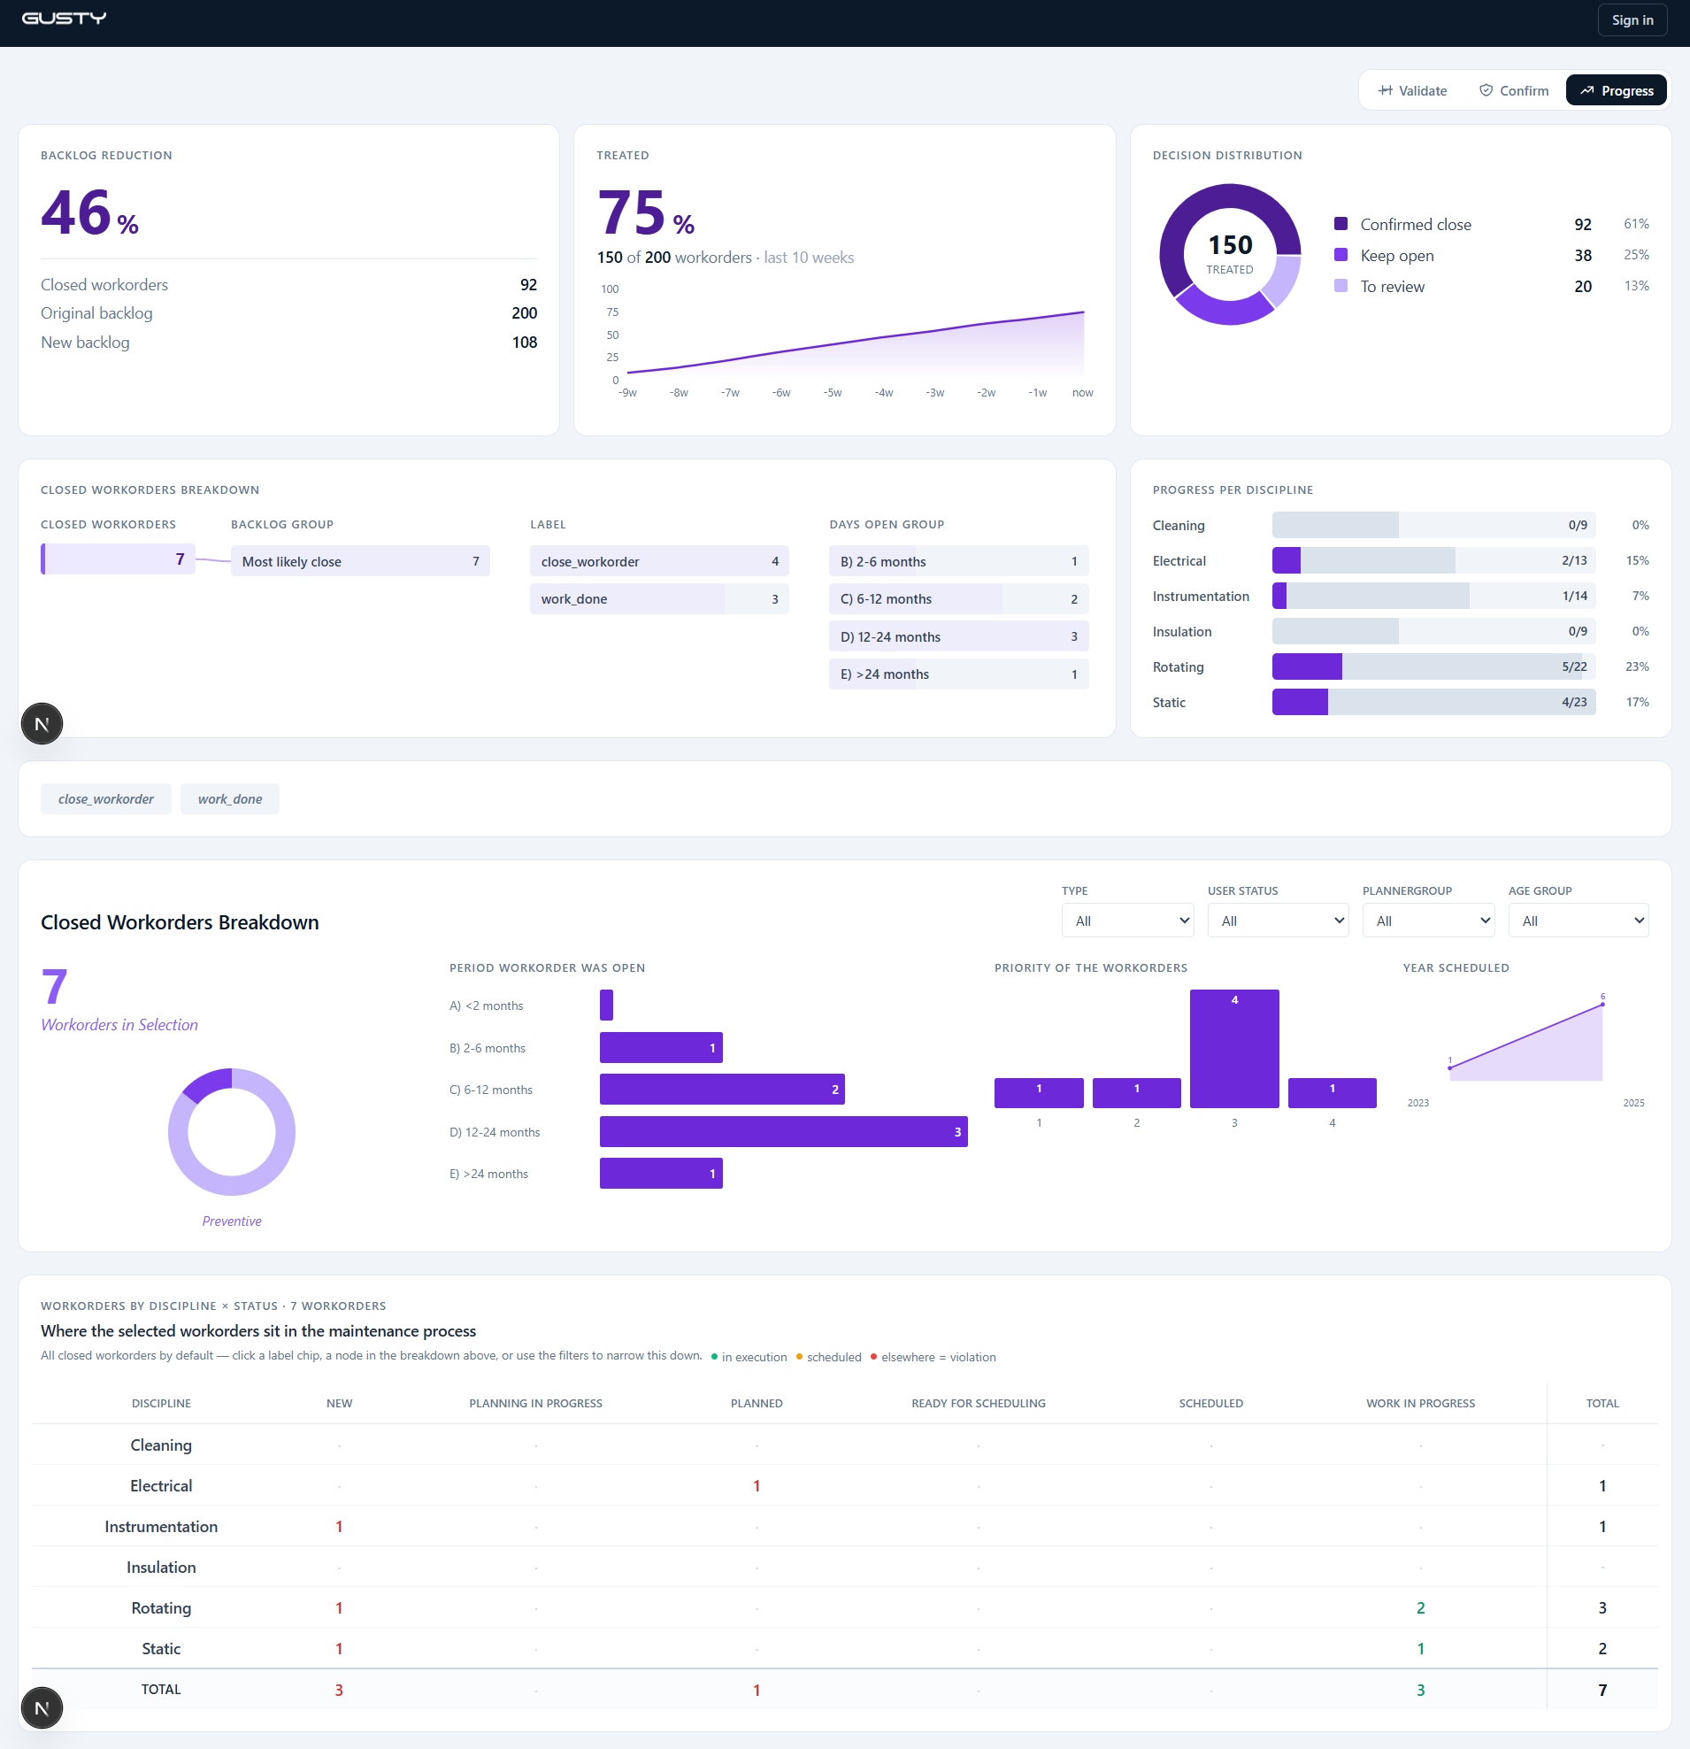This screenshot has height=1749, width=1690.
Task: Click the Static Work In Progress count 1
Action: pyautogui.click(x=1421, y=1649)
